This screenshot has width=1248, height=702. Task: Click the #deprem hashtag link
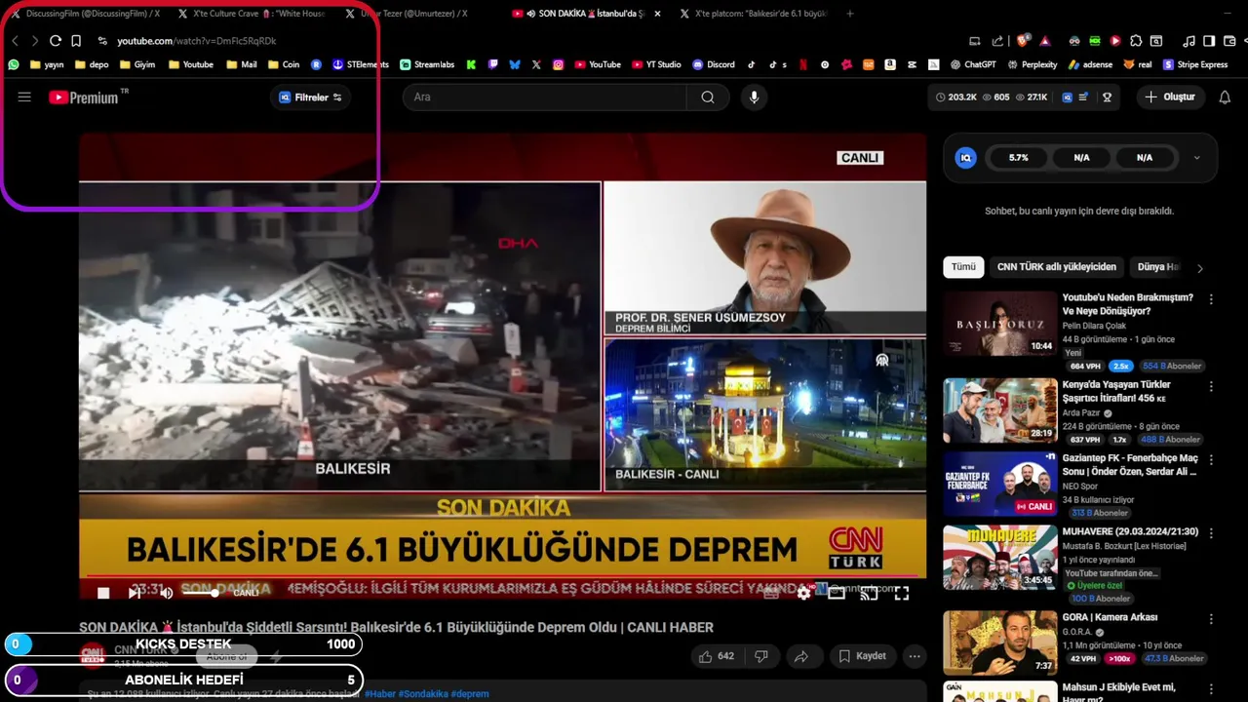(470, 694)
